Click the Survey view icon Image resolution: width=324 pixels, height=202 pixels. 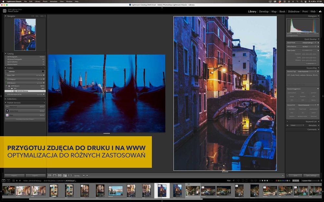[65, 175]
